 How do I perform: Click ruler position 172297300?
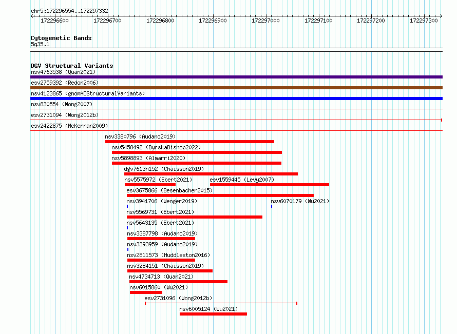click(x=424, y=21)
